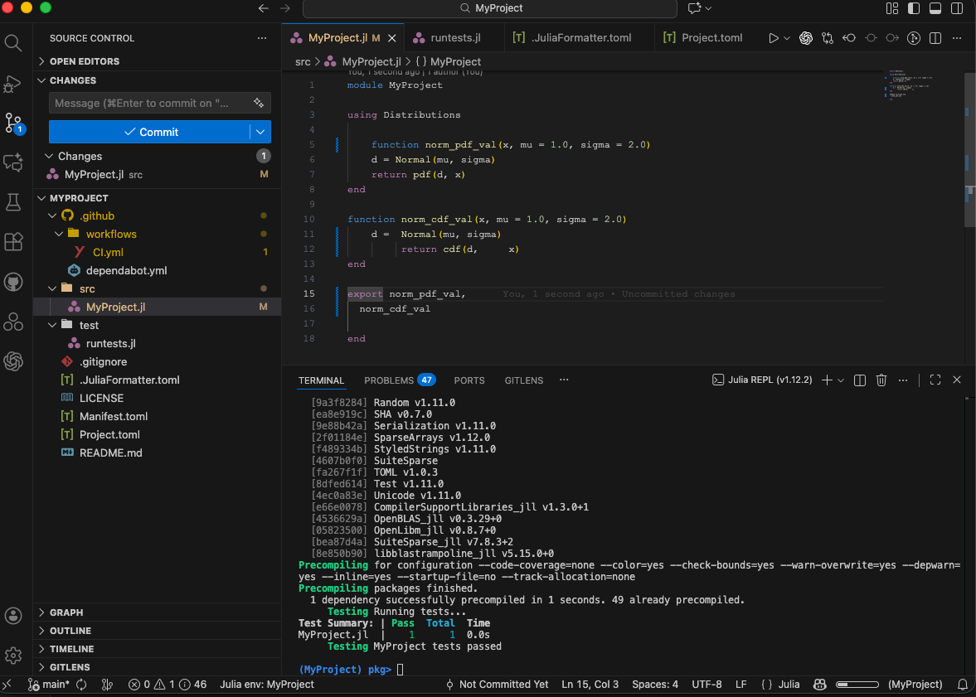Toggle the primary side bar visibility
The width and height of the screenshot is (976, 697).
click(x=914, y=8)
